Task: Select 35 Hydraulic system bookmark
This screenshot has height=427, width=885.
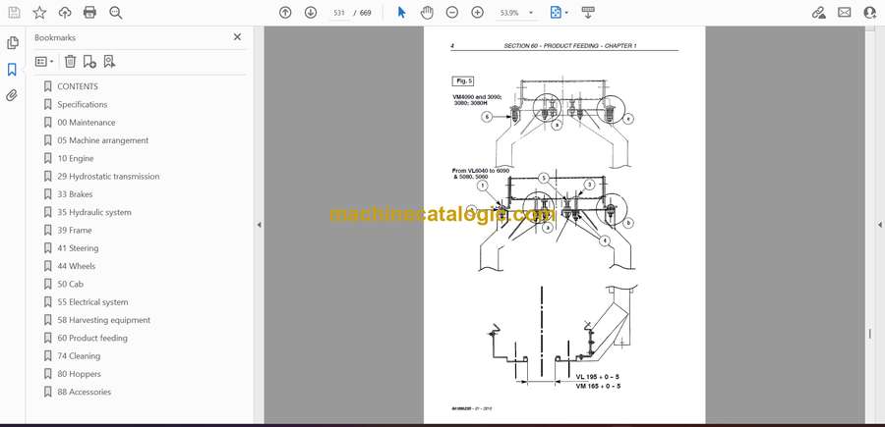Action: point(94,212)
